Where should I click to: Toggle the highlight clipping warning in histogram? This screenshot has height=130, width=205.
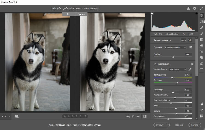point(196,13)
